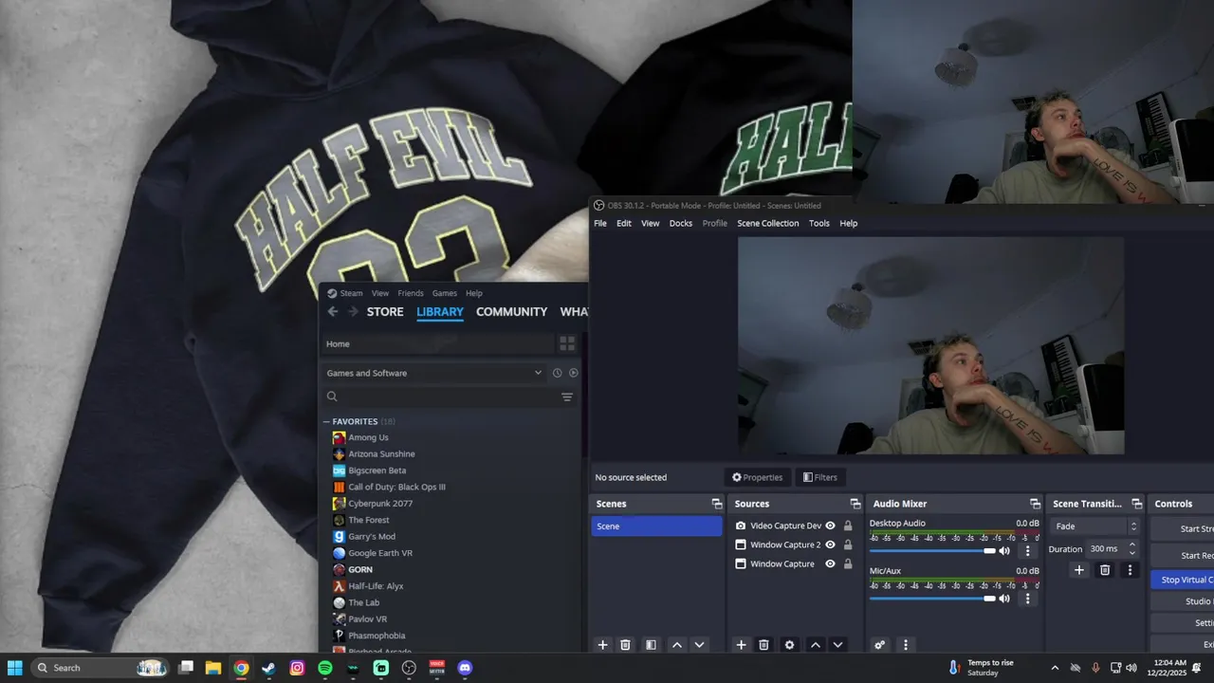This screenshot has height=683, width=1214.
Task: Move source up in Sources panel
Action: coord(815,645)
